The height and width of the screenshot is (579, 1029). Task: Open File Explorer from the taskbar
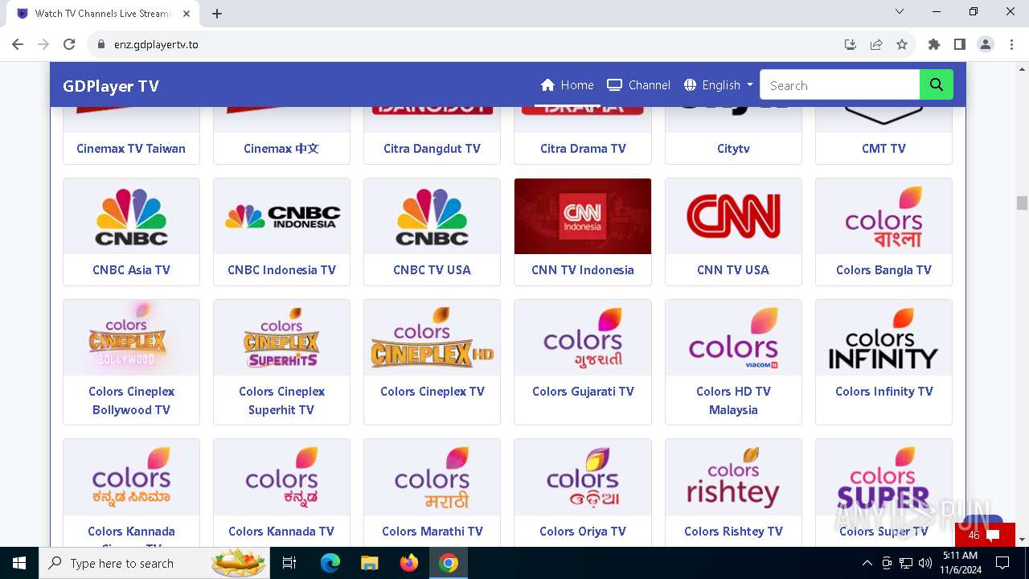coord(370,563)
